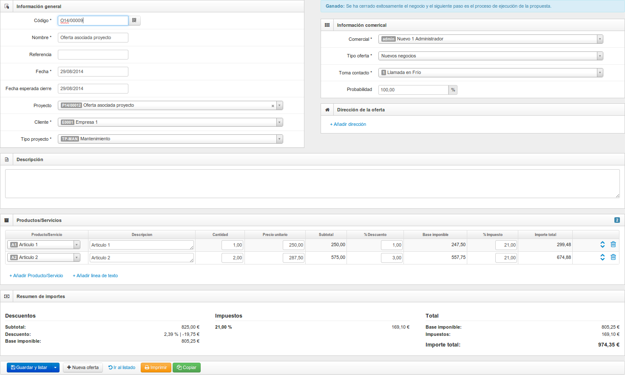625x375 pixels.
Task: Delete the Articulo 2 row with the trash icon
Action: coord(613,257)
